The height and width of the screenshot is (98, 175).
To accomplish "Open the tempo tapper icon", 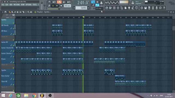I will pos(133,8).
